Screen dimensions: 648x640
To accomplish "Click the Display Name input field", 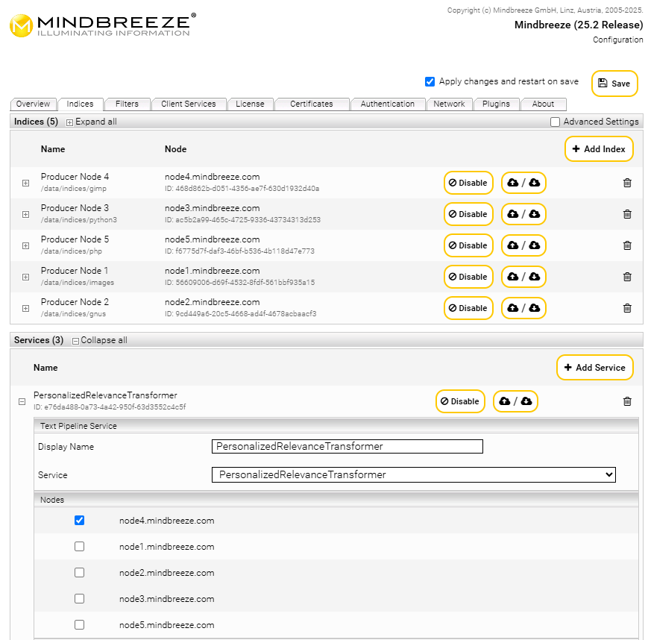I will point(347,447).
